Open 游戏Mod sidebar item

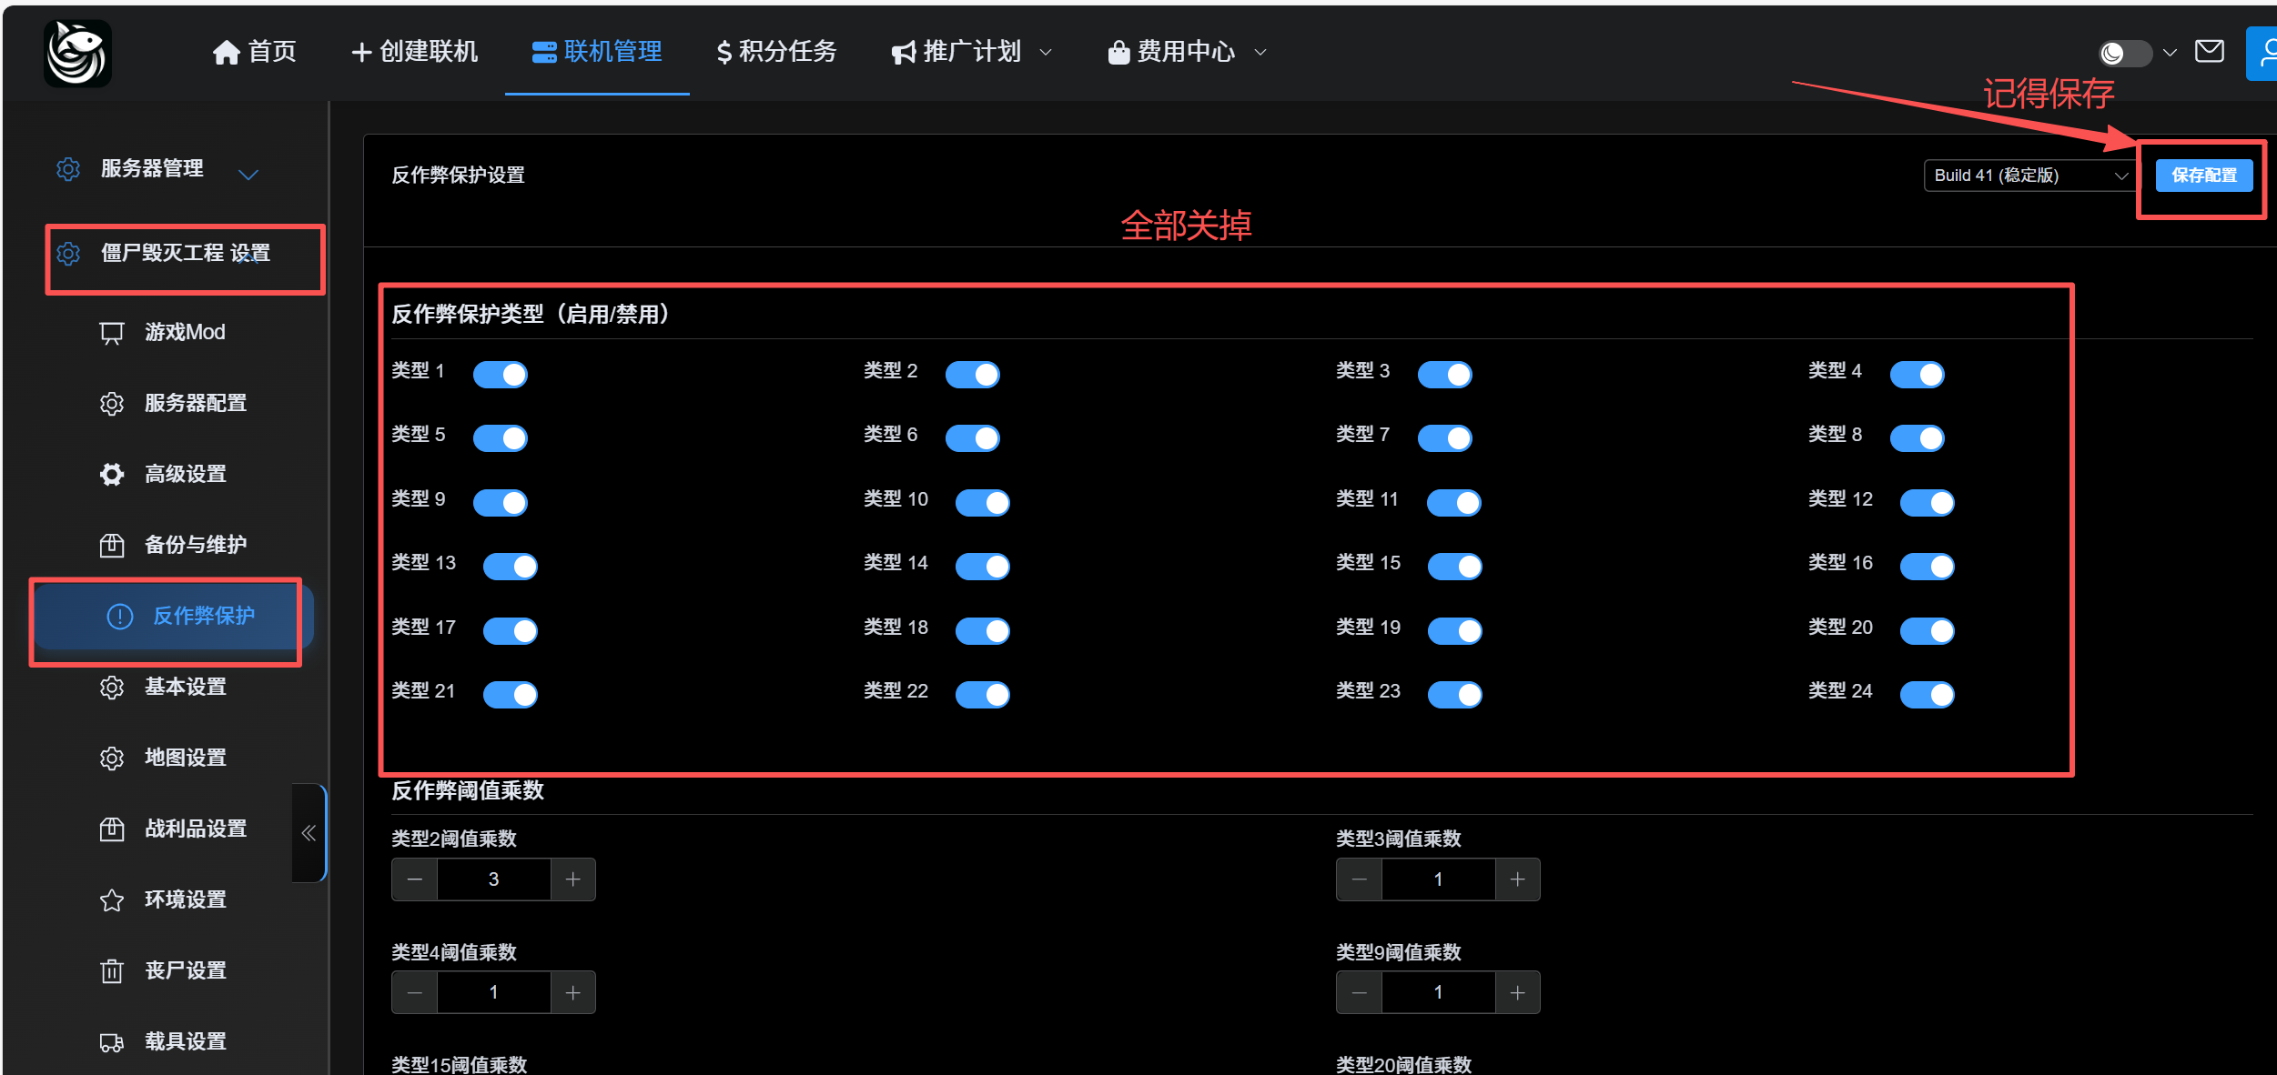point(184,333)
